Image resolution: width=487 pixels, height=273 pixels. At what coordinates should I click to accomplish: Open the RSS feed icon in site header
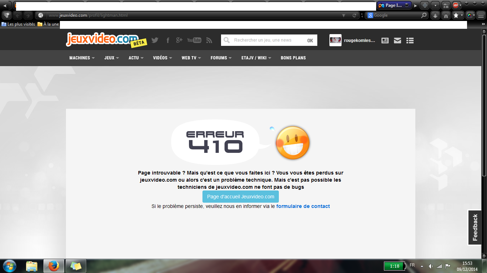tap(209, 40)
